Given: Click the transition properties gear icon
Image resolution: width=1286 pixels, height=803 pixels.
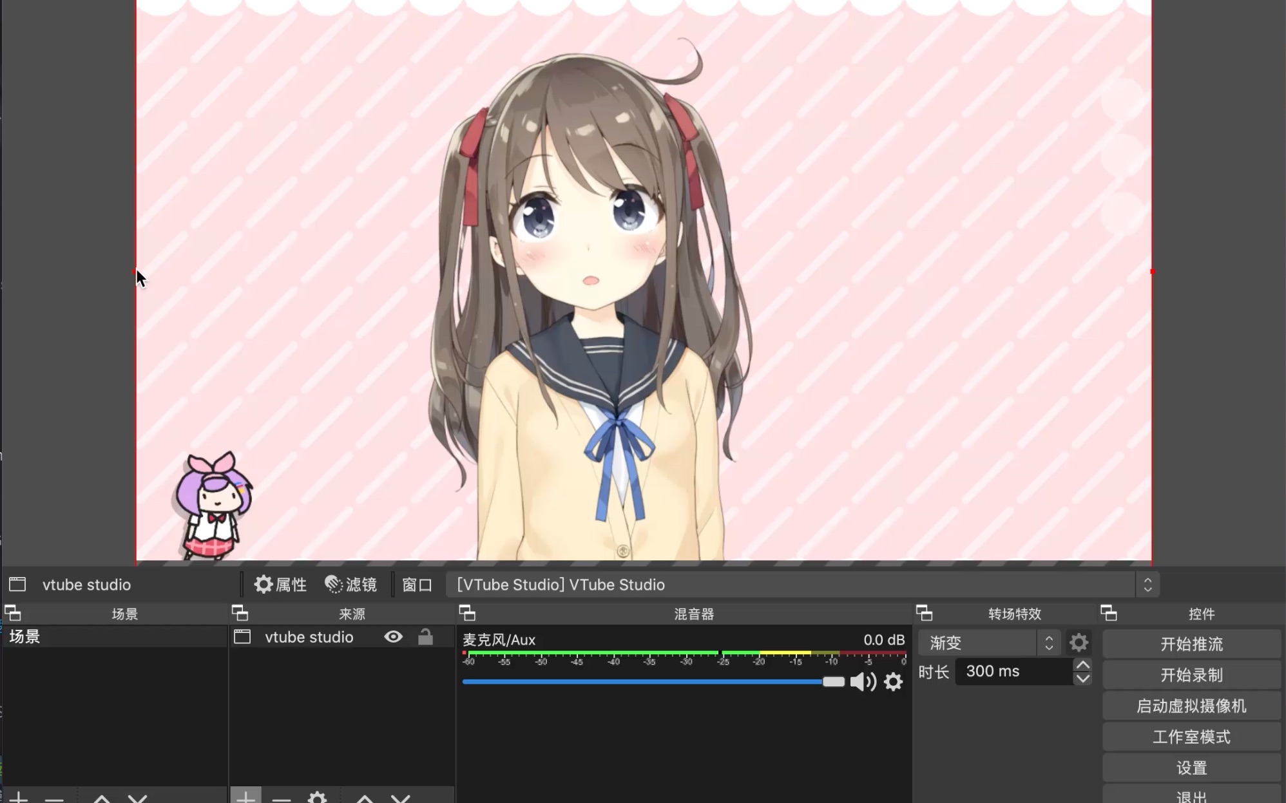Looking at the screenshot, I should click(x=1079, y=642).
